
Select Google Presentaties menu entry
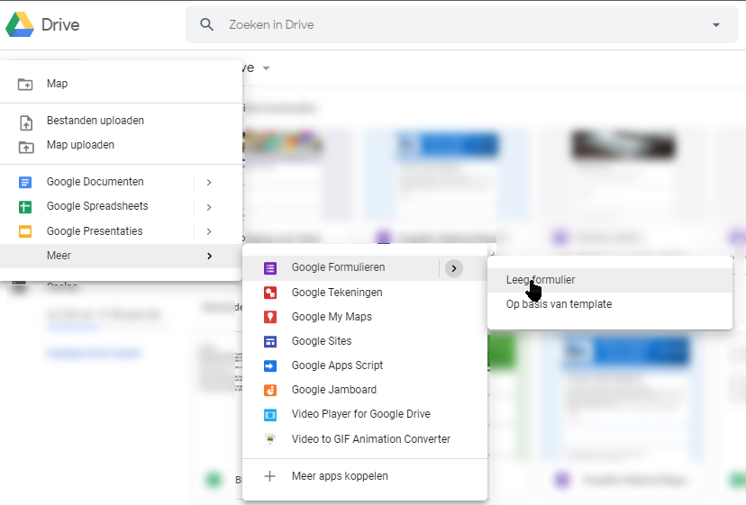pyautogui.click(x=121, y=231)
